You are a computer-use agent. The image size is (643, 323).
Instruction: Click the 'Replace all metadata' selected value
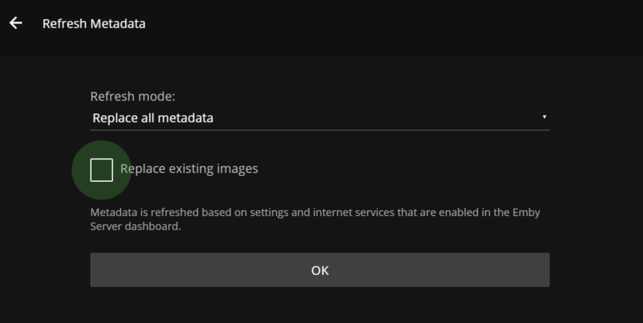click(153, 118)
